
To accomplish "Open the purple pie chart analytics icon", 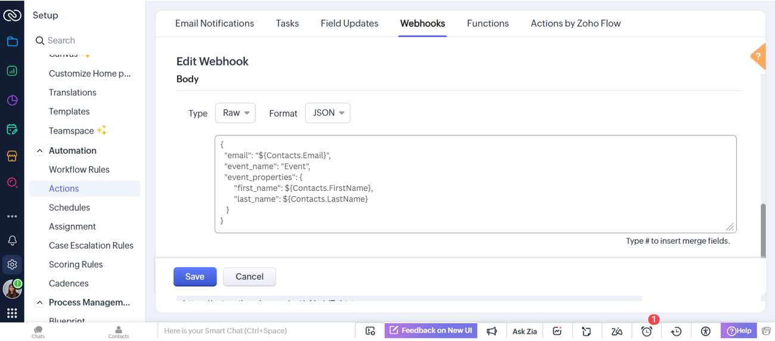I will (12, 100).
